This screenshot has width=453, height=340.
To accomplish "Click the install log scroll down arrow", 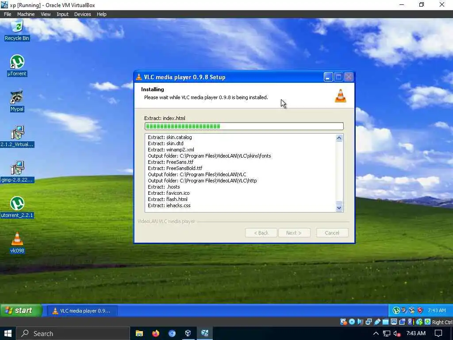I will coord(339,208).
